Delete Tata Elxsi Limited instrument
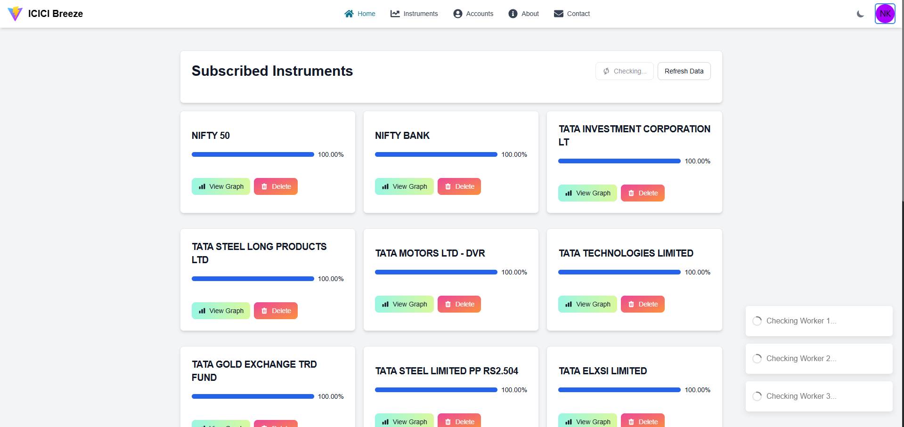Image resolution: width=904 pixels, height=427 pixels. [x=643, y=420]
